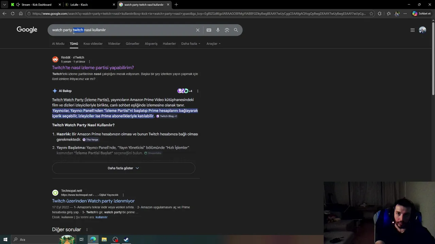Select Görseller search tab
Viewport: 435px width, 244px height.
(x=133, y=44)
